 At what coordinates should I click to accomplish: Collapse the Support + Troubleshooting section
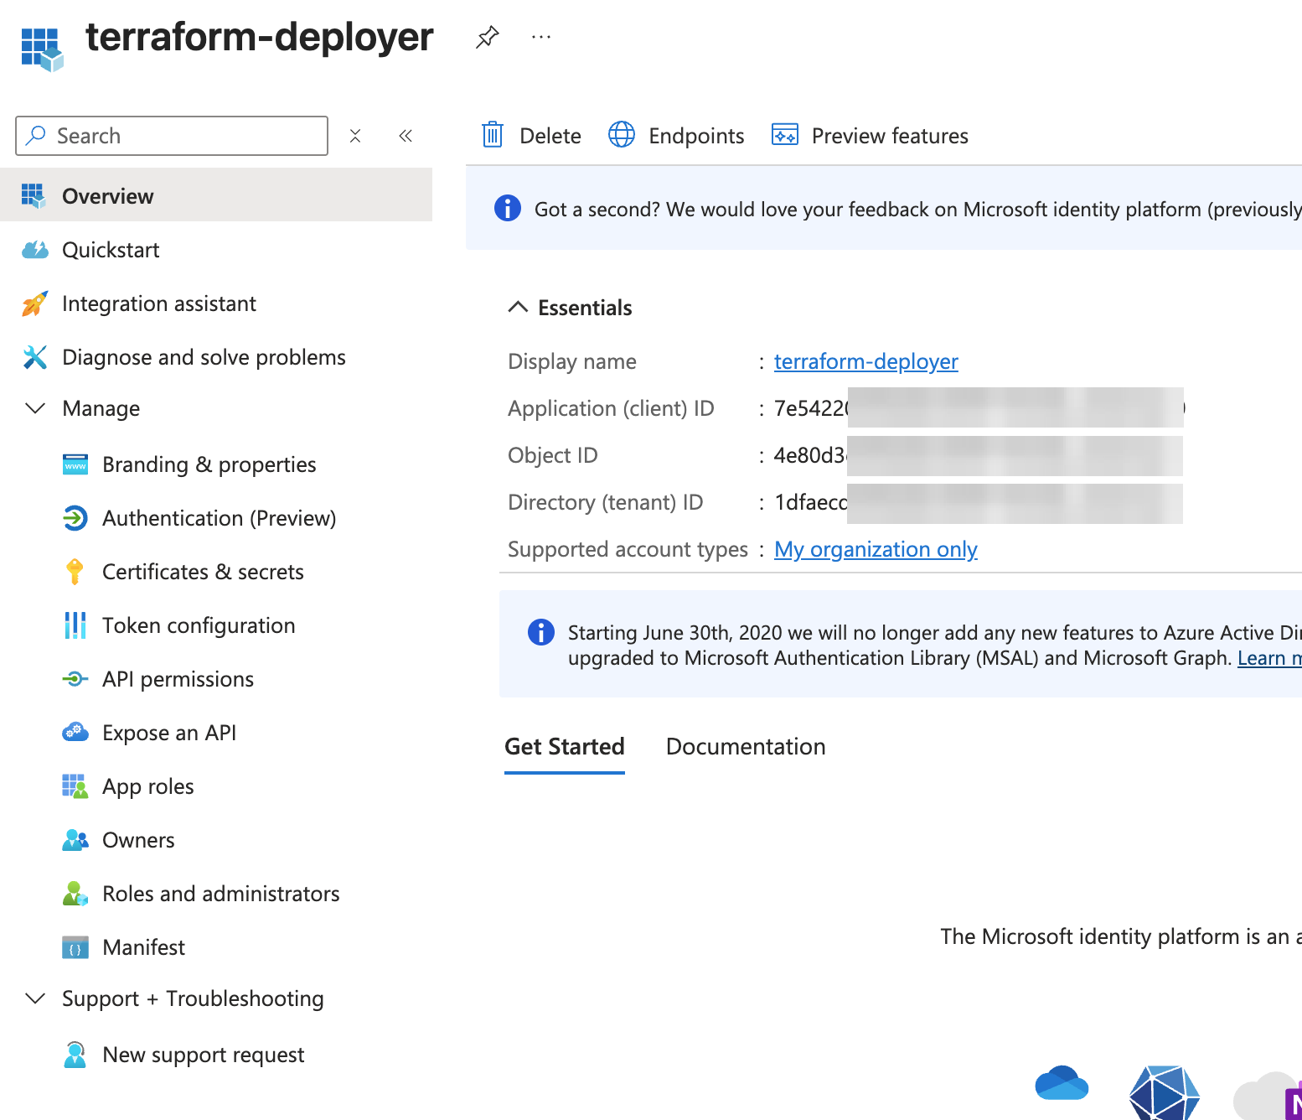coord(35,998)
